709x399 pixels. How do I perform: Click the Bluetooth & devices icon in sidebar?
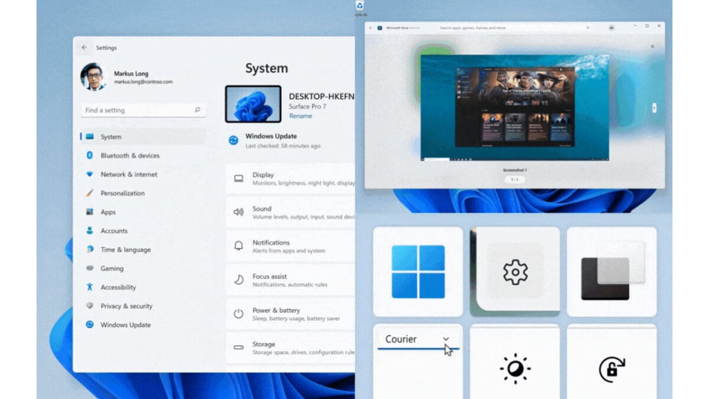[x=90, y=156]
